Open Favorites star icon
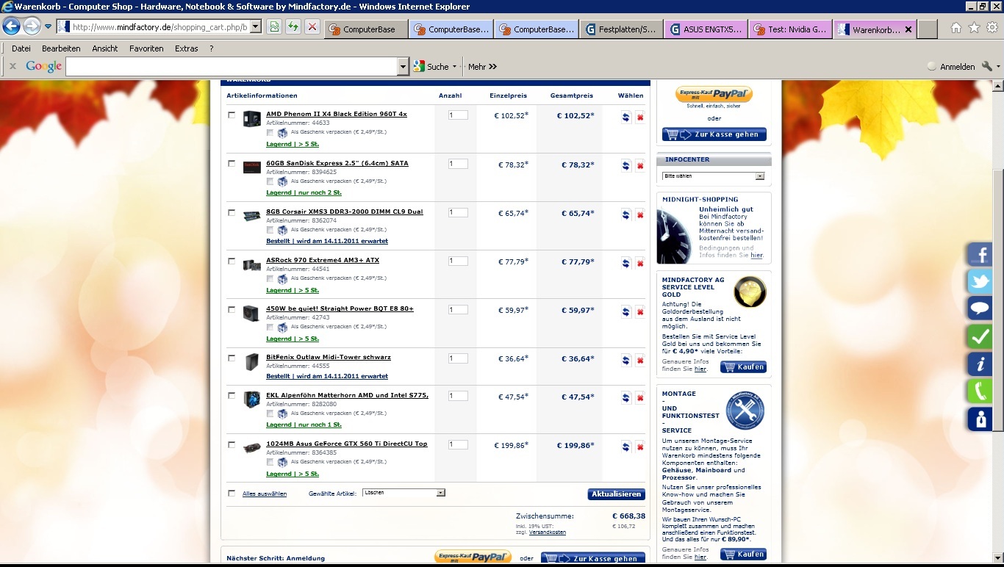The height and width of the screenshot is (567, 1004). [x=974, y=28]
